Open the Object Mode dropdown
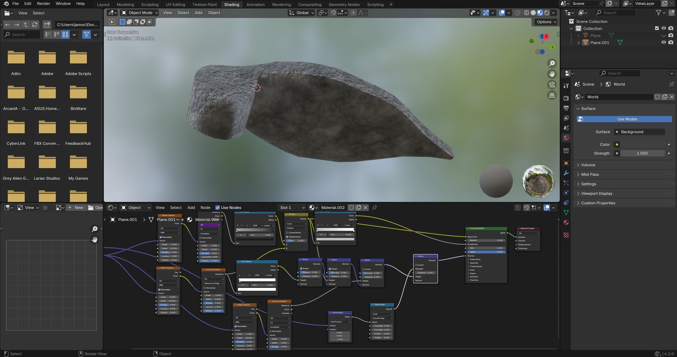This screenshot has height=357, width=677. pyautogui.click(x=139, y=13)
